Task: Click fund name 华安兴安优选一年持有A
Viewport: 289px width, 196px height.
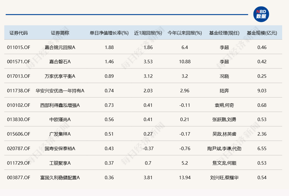Action: (60, 91)
